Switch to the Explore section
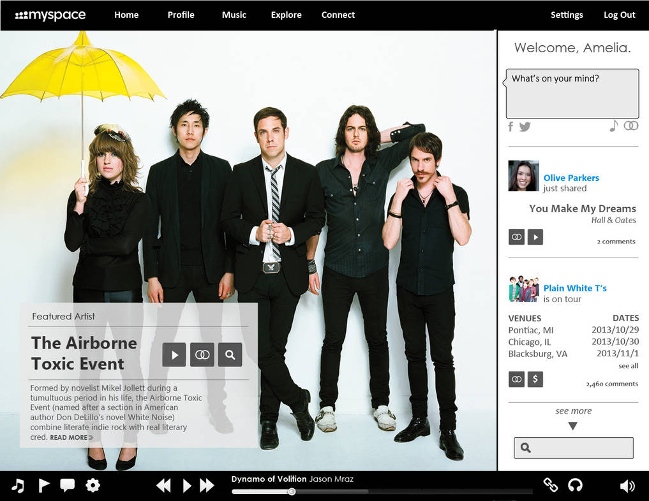649x501 pixels. point(286,15)
